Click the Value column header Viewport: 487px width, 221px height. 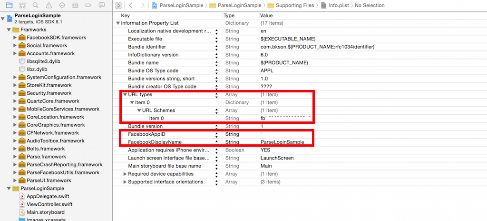tap(266, 16)
